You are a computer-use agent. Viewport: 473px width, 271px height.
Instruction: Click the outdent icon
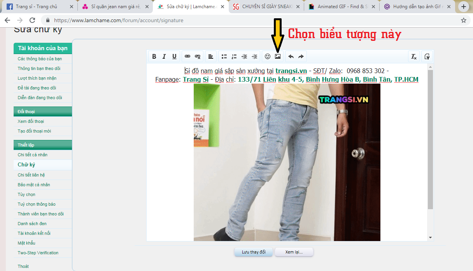coord(244,56)
